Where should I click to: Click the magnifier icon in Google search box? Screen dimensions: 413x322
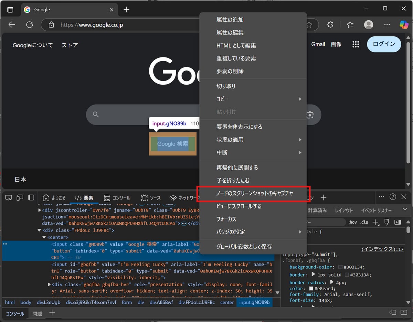[x=96, y=115]
